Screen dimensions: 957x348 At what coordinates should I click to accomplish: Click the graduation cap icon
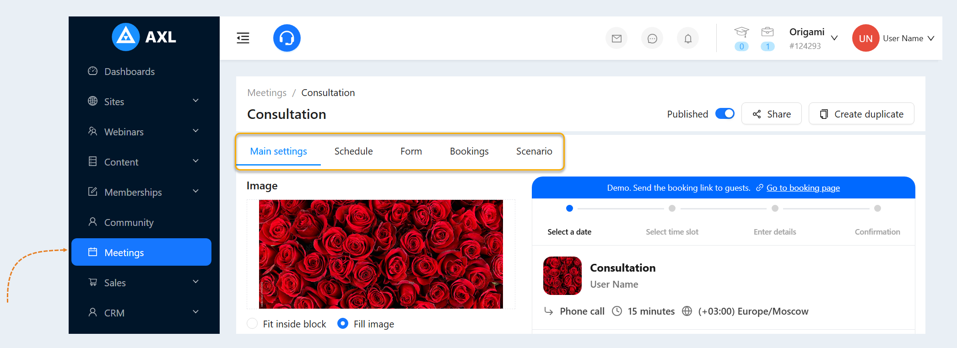click(741, 32)
